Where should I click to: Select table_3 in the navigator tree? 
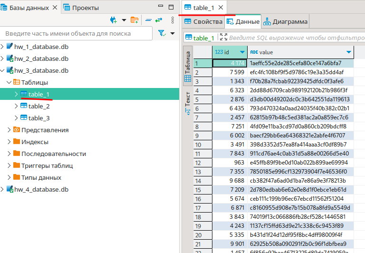tap(39, 118)
